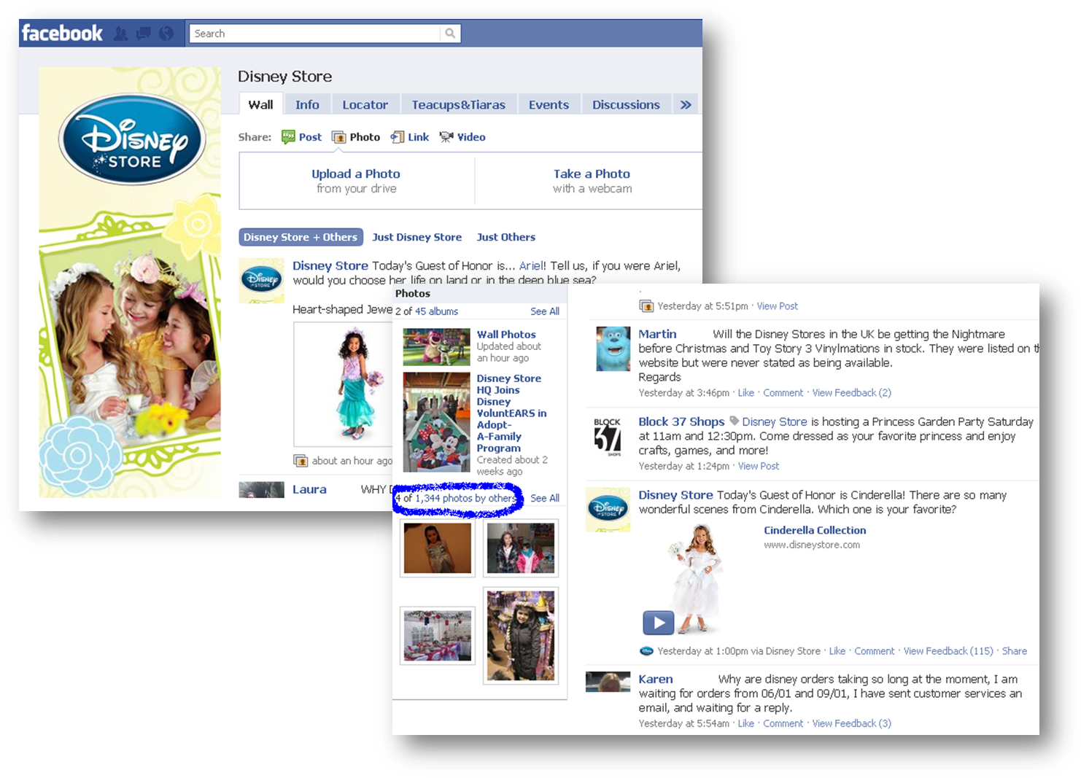Click the Ariel link in post
1081x778 pixels.
point(530,265)
